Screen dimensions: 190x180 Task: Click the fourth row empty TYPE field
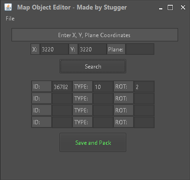[103, 122]
